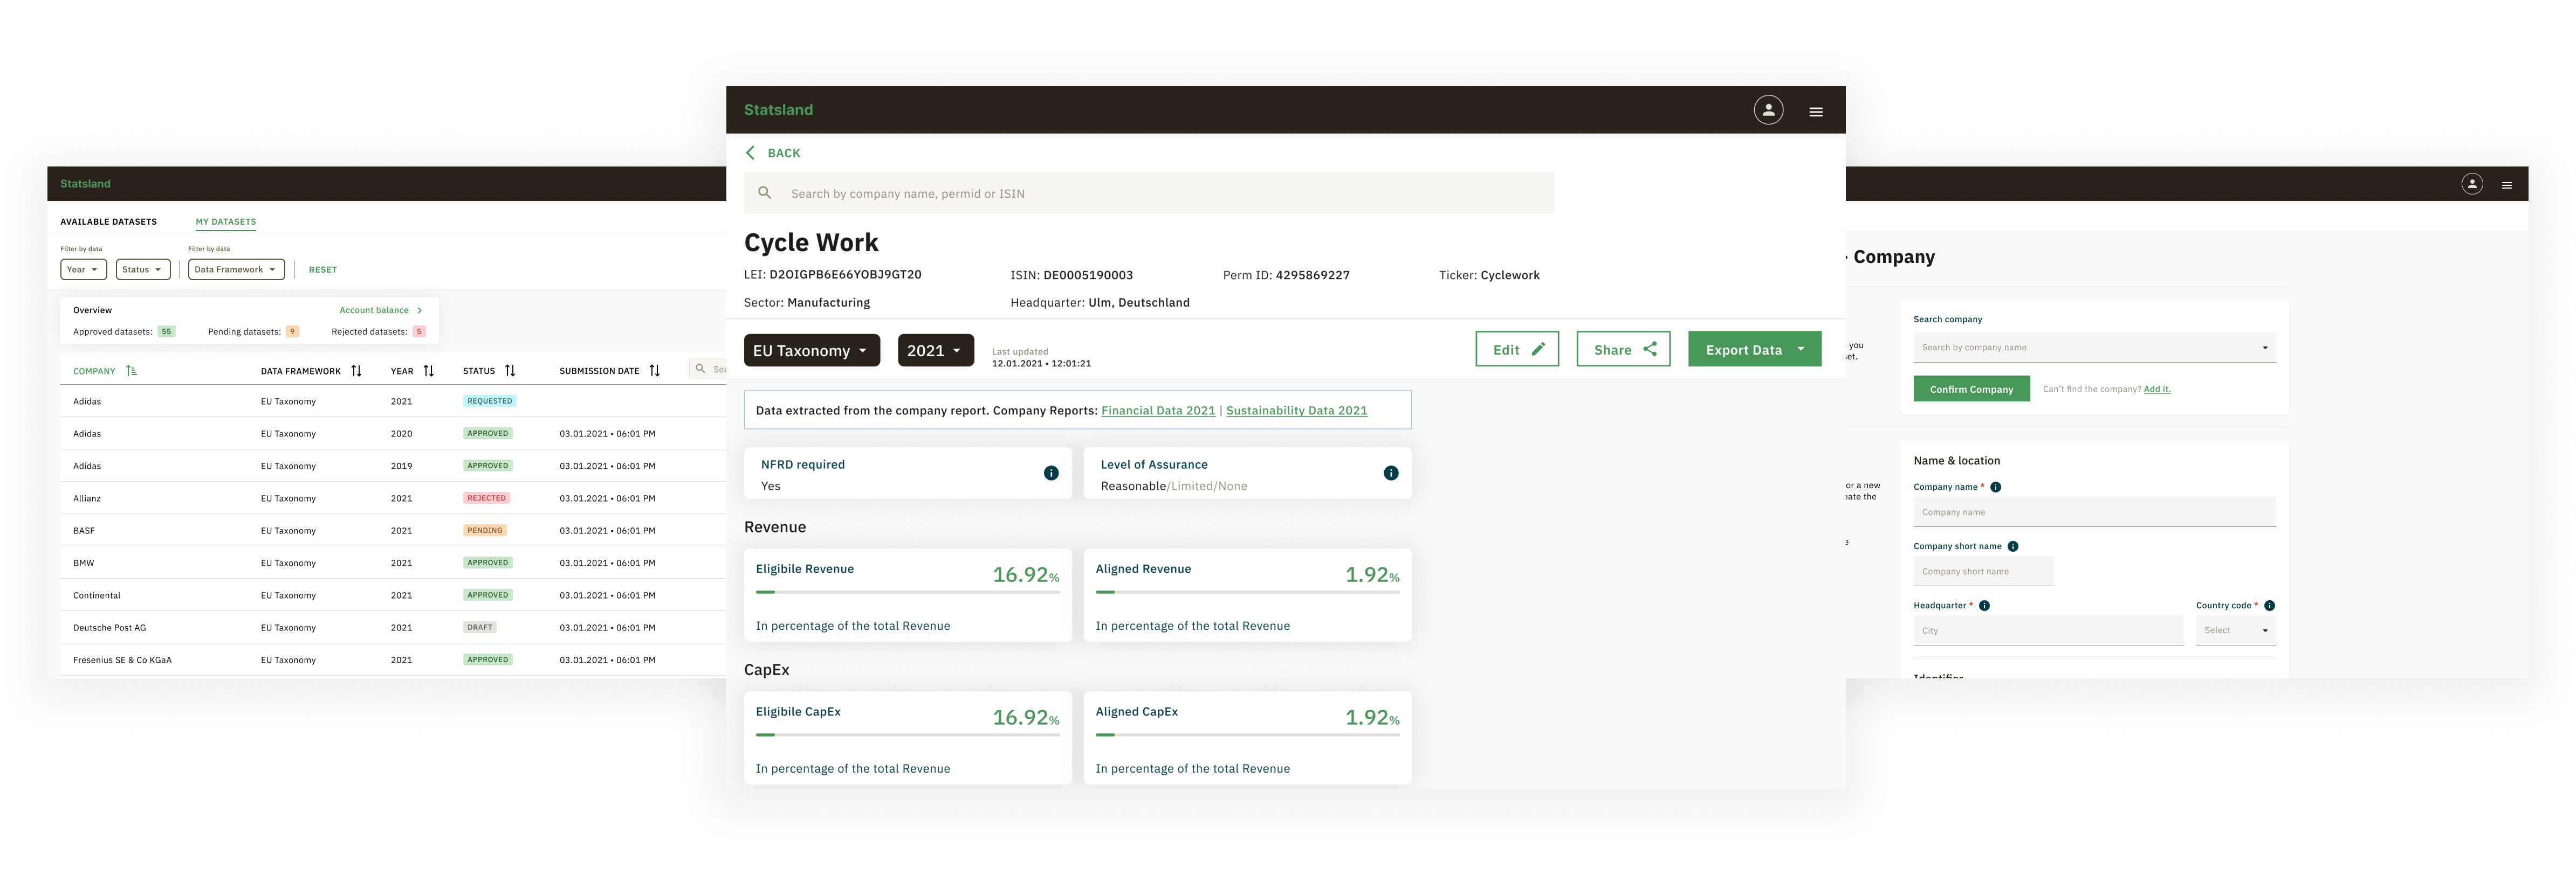Open the hamburger menu in center header

pos(1816,112)
